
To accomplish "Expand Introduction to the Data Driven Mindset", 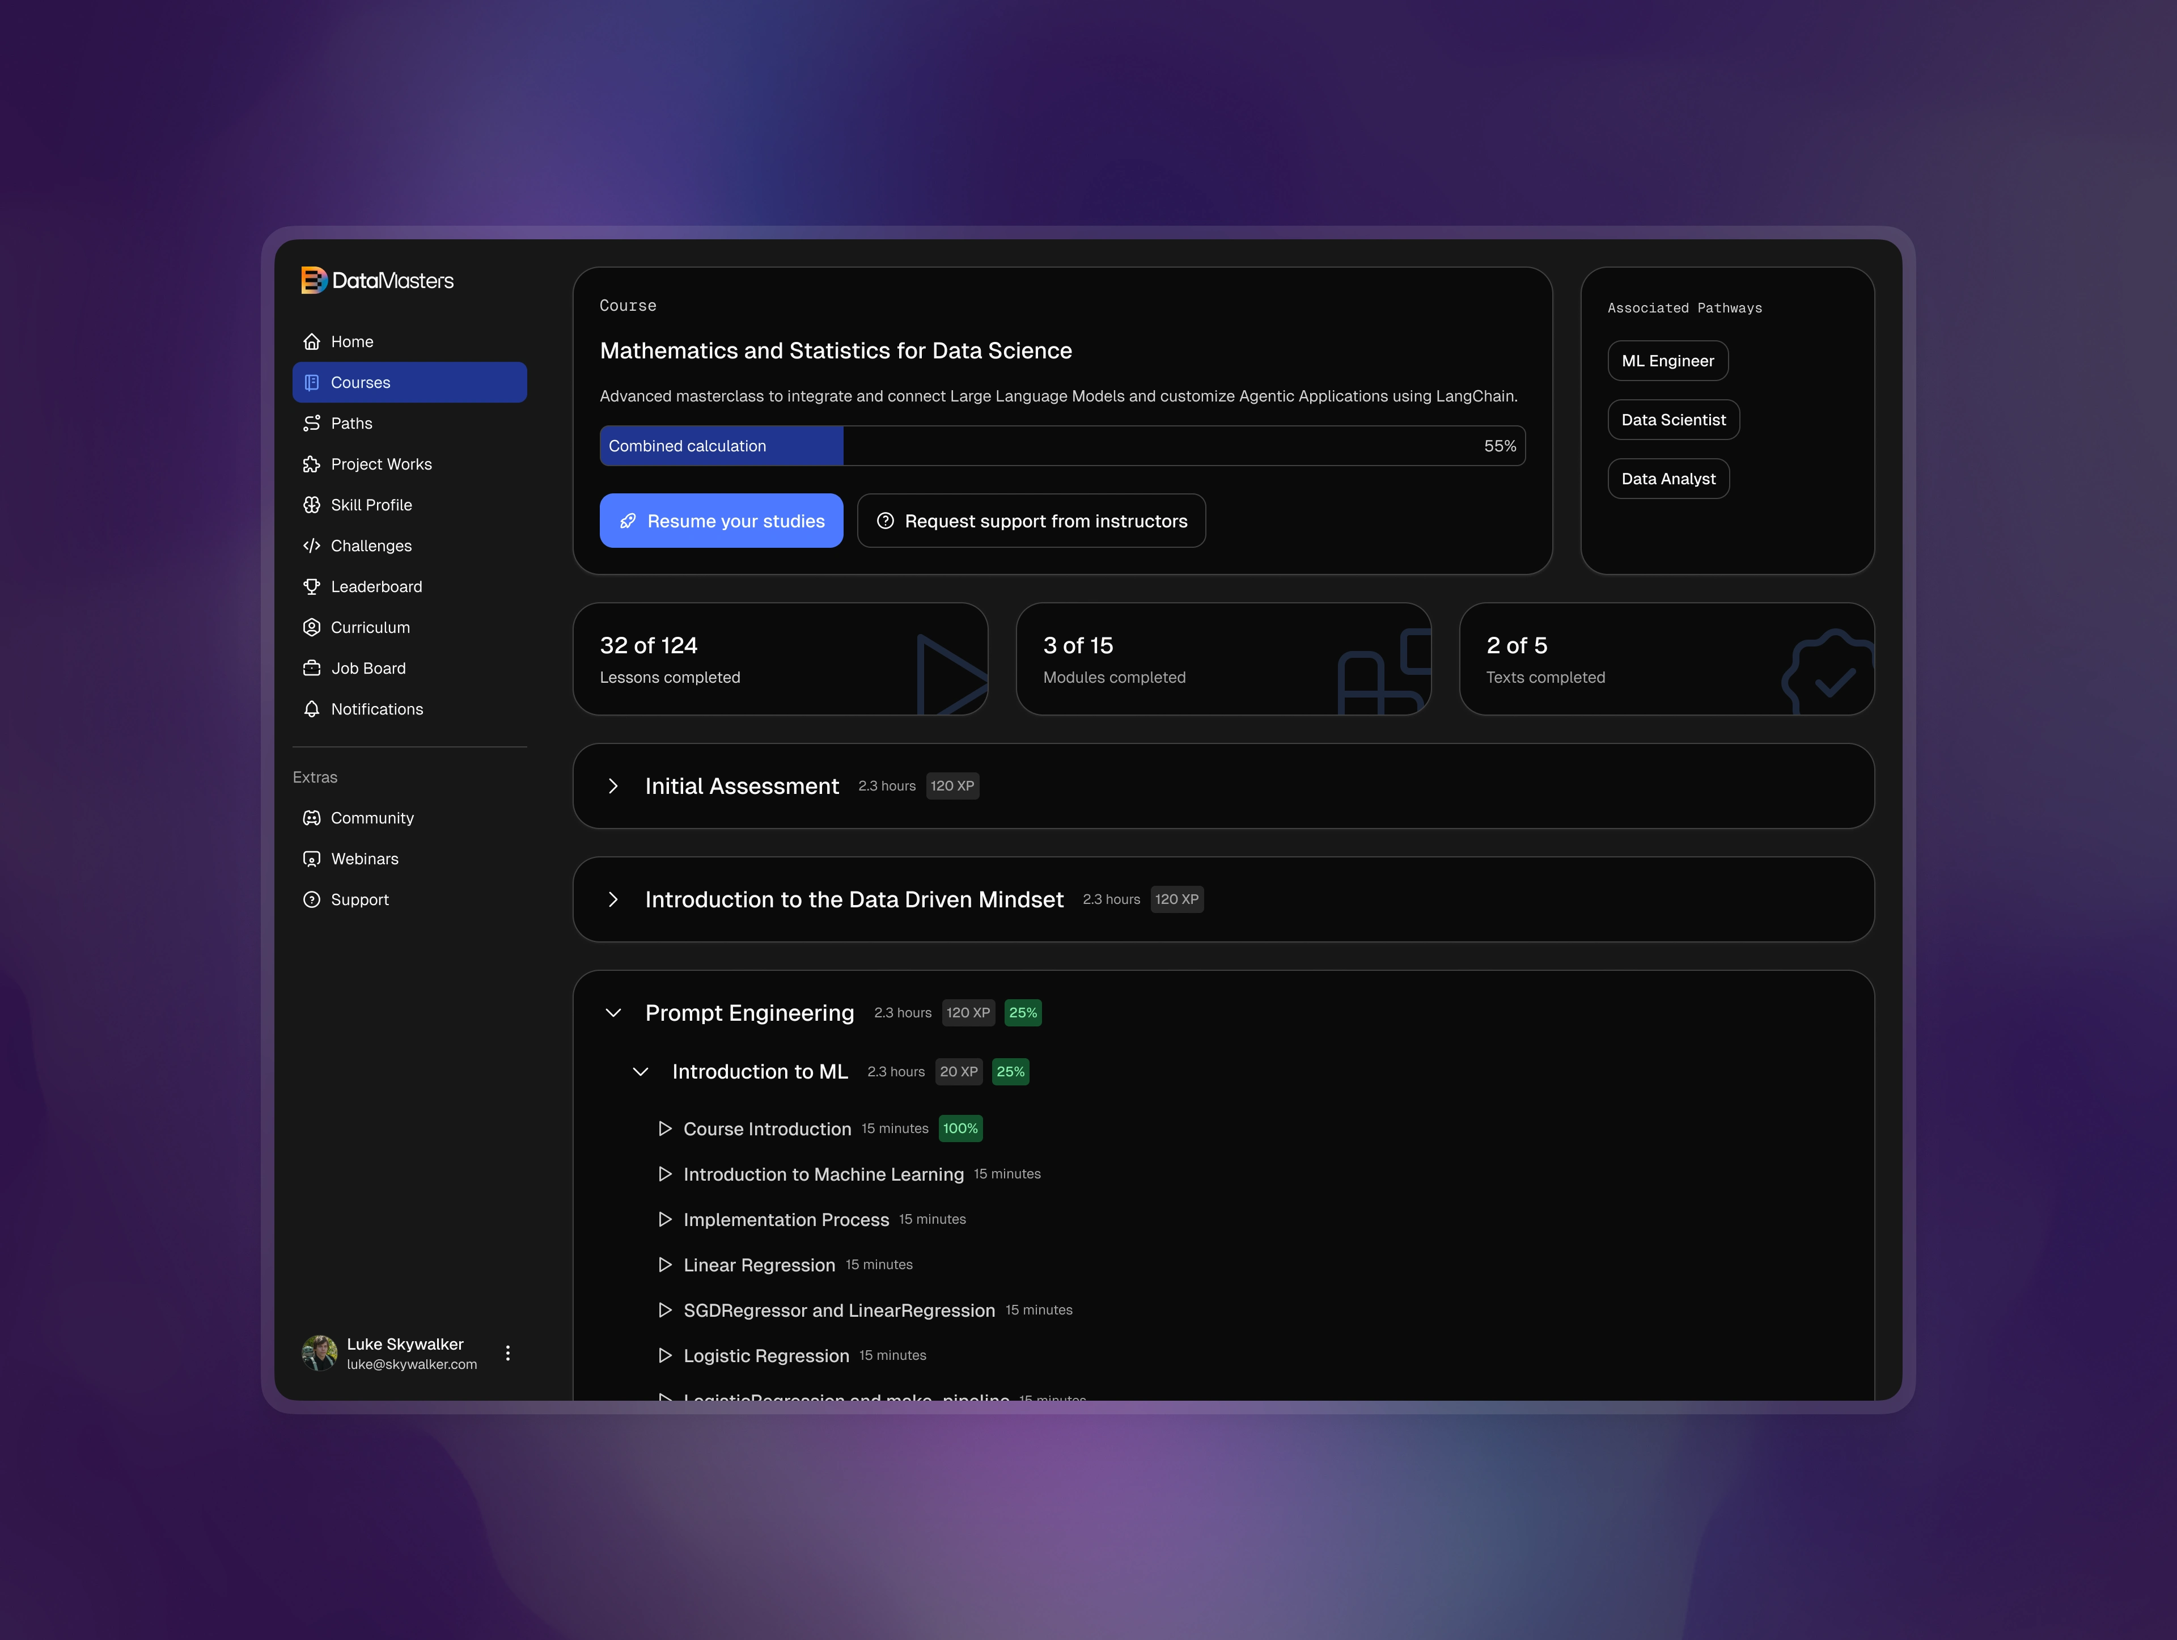I will coord(614,899).
